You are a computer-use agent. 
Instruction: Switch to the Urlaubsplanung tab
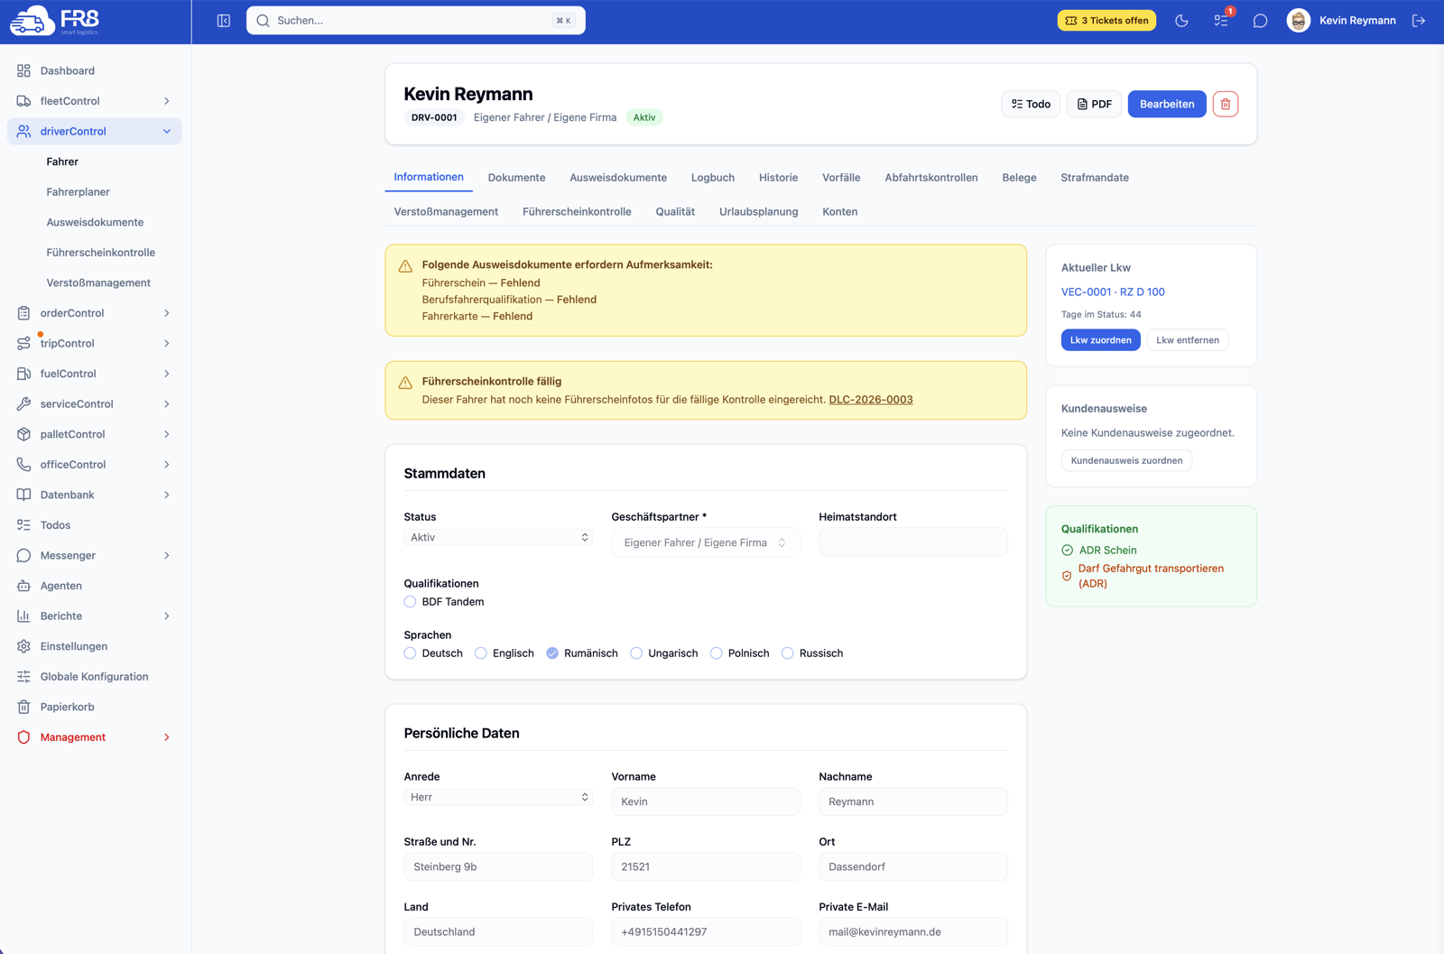(759, 212)
